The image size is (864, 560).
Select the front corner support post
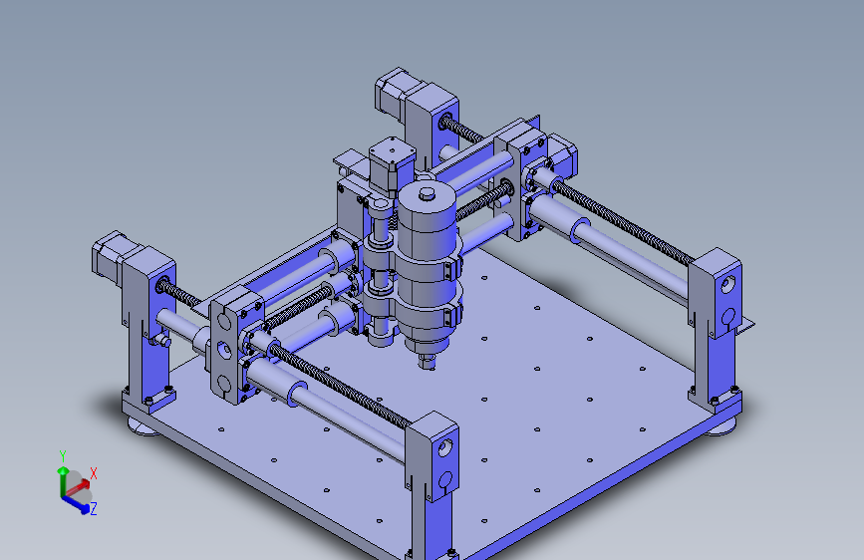coord(432,485)
